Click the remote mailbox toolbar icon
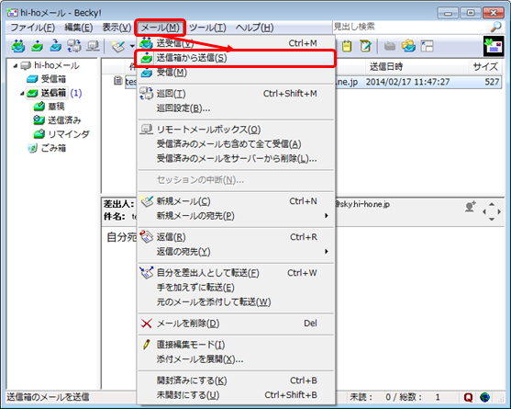The height and width of the screenshot is (409, 511). (93, 46)
